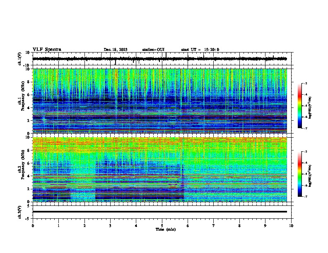
Task: Click time axis tick label "3"
Action: [x=110, y=226]
